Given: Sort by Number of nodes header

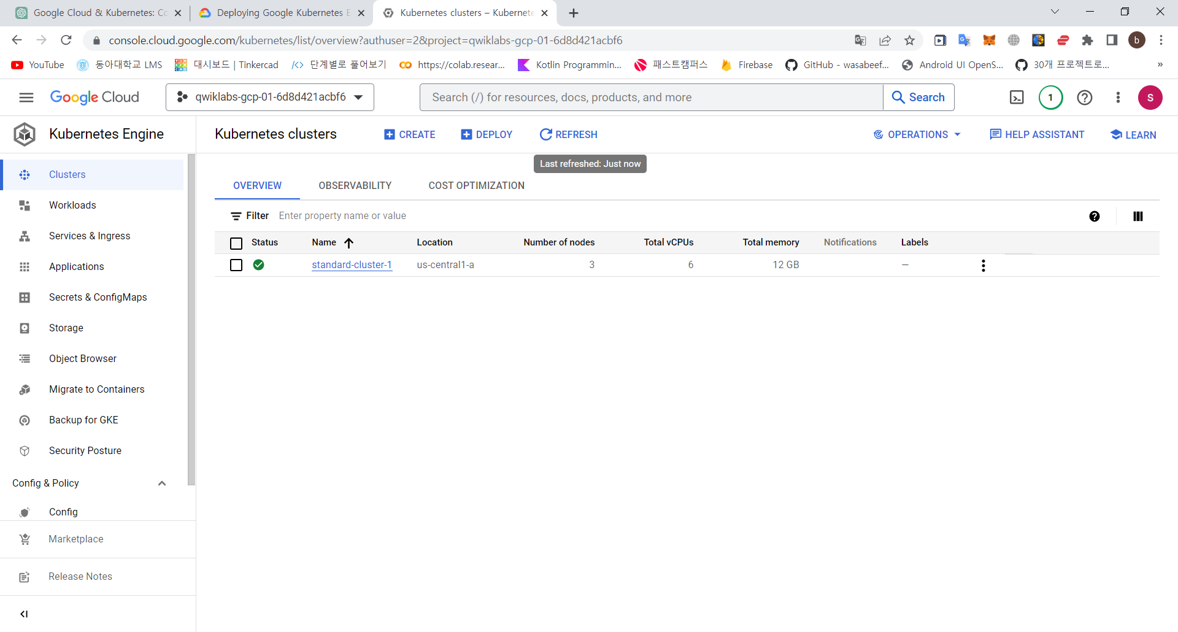Looking at the screenshot, I should (559, 243).
